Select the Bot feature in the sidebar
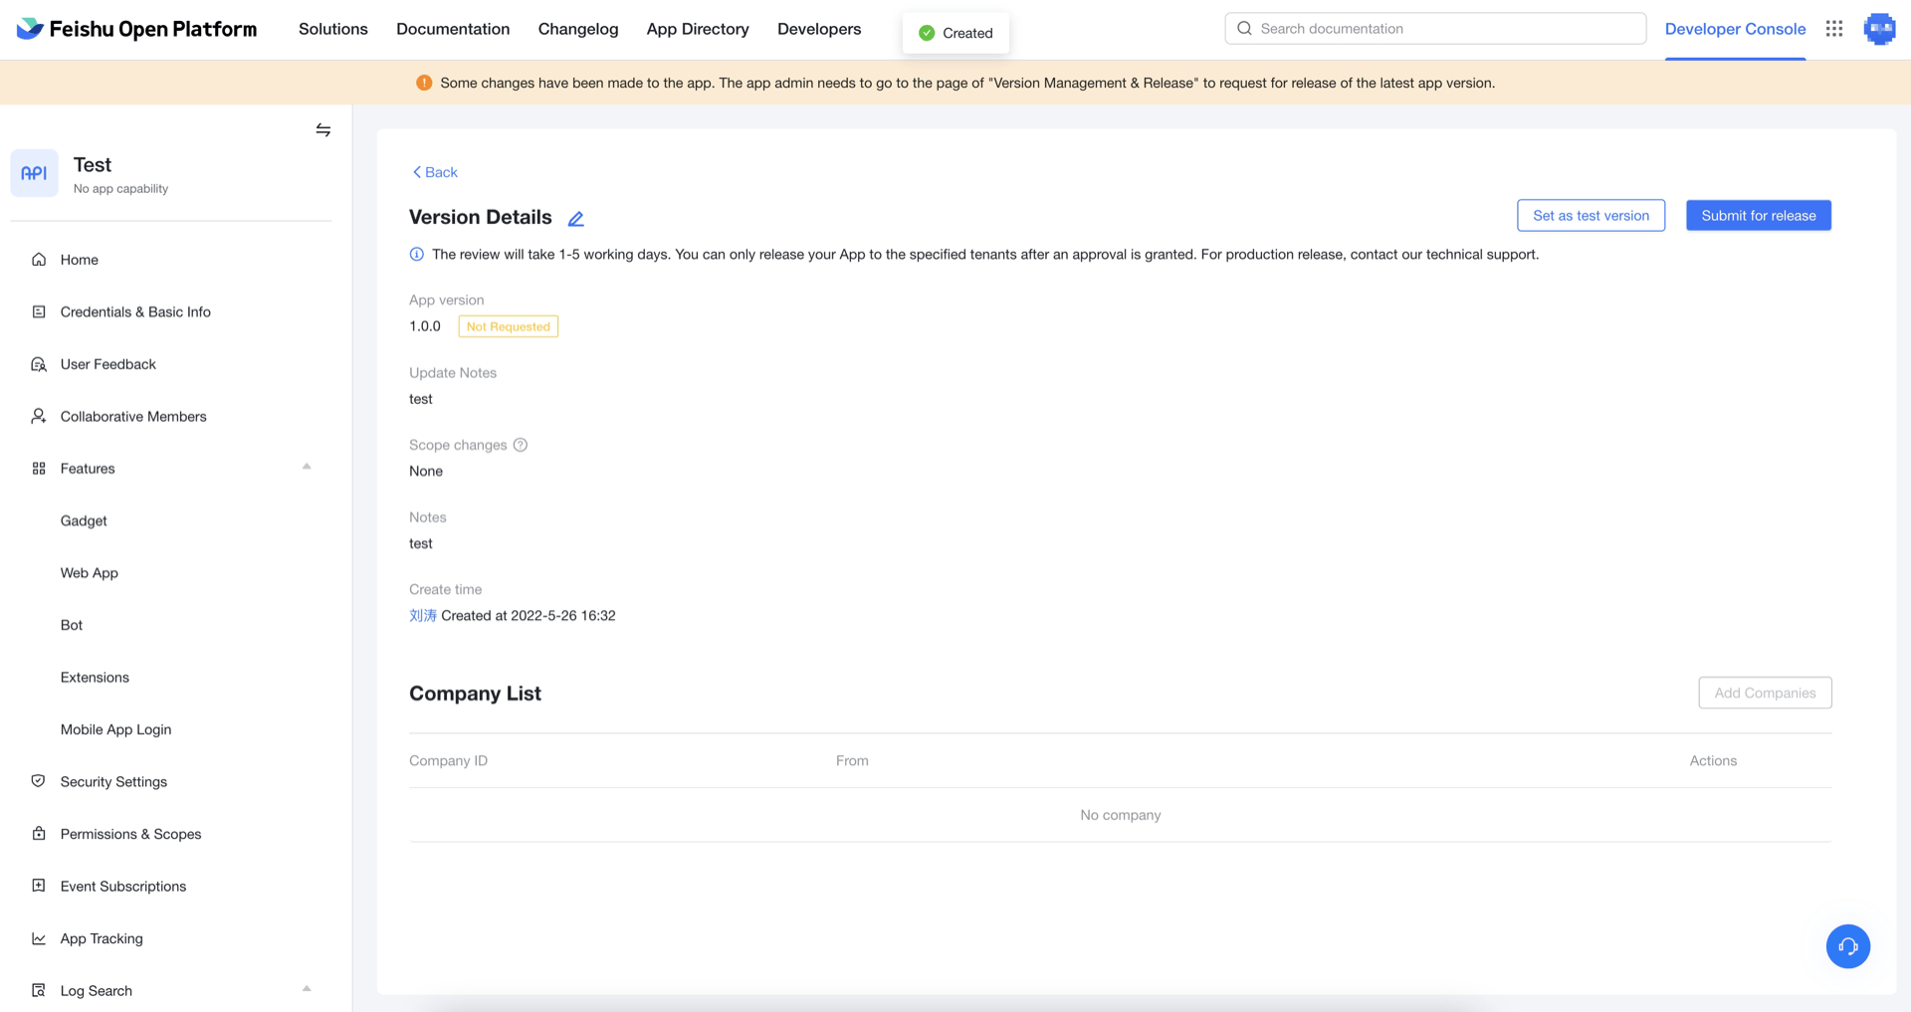1911x1012 pixels. pyautogui.click(x=72, y=625)
